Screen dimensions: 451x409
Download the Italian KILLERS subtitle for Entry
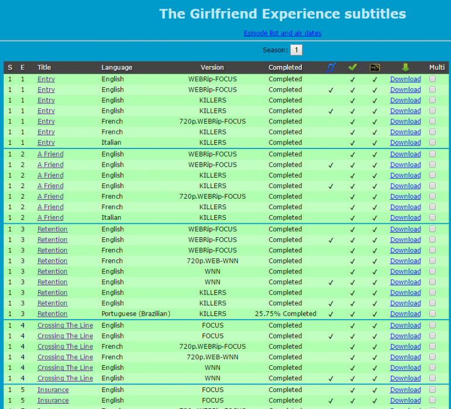[405, 143]
